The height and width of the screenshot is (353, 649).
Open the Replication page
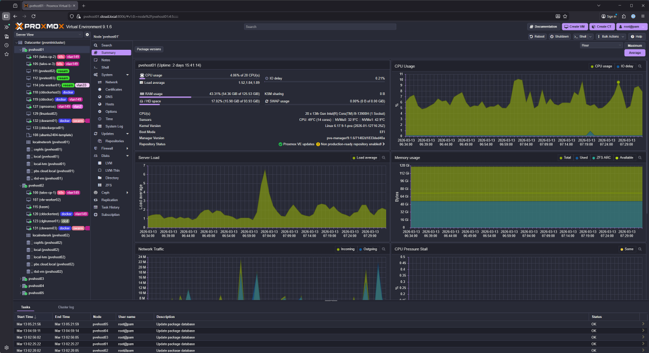111,199
